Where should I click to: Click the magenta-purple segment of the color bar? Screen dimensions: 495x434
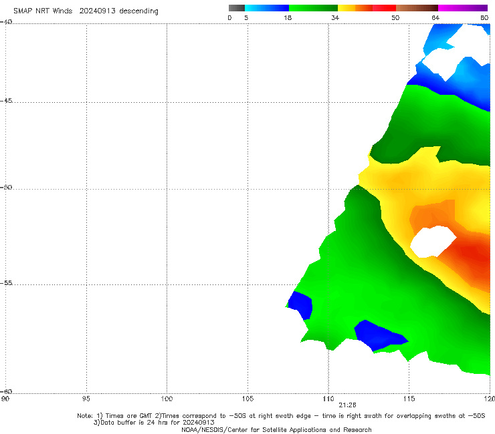(463, 8)
